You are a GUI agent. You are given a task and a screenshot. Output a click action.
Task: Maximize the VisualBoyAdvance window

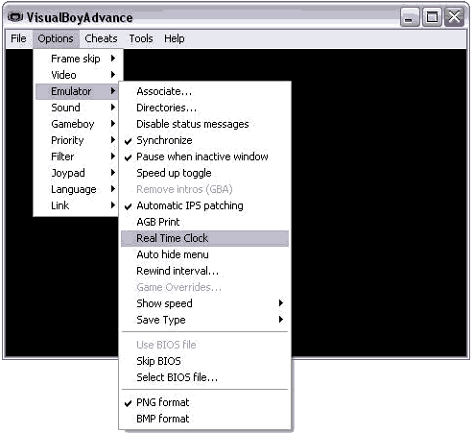[x=432, y=17]
